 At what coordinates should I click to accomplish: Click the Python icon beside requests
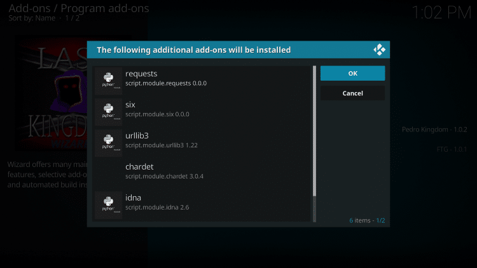click(x=108, y=79)
